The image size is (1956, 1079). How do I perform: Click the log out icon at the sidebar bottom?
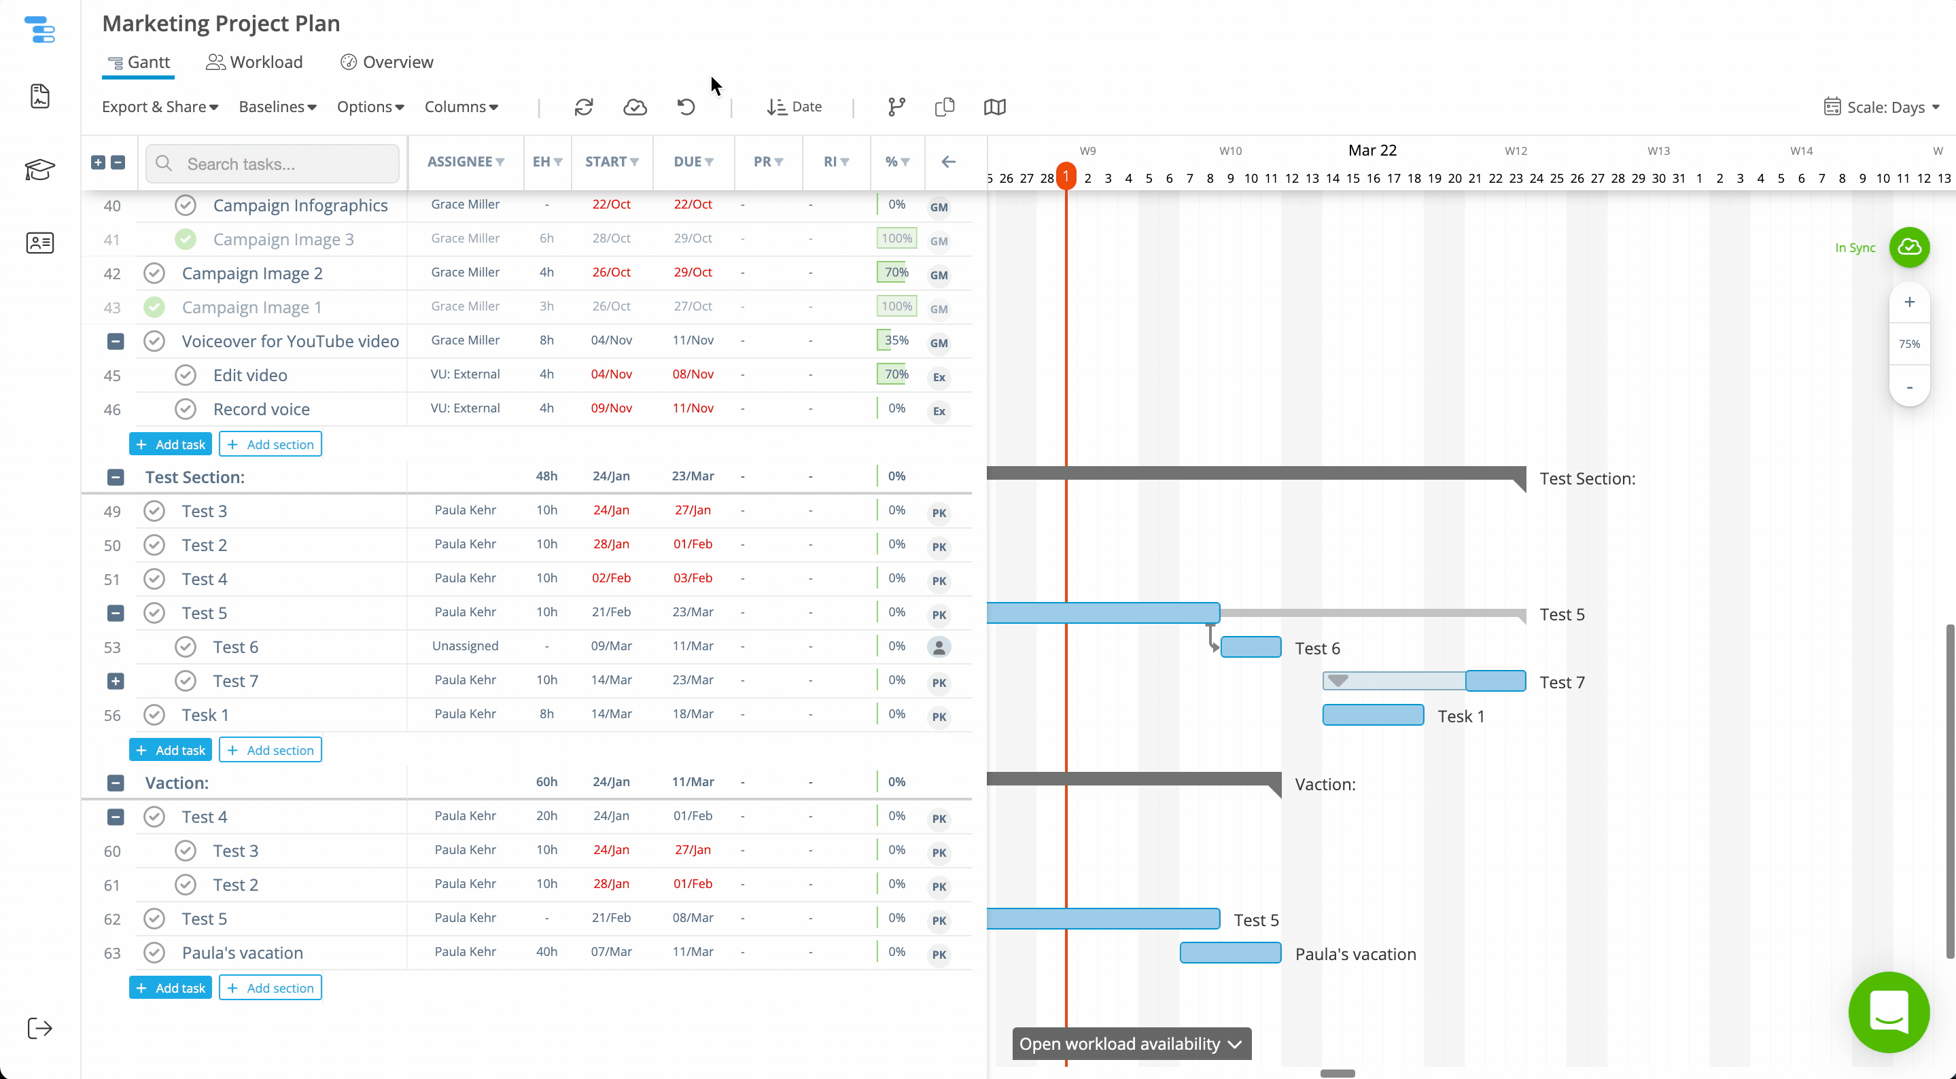(39, 1028)
